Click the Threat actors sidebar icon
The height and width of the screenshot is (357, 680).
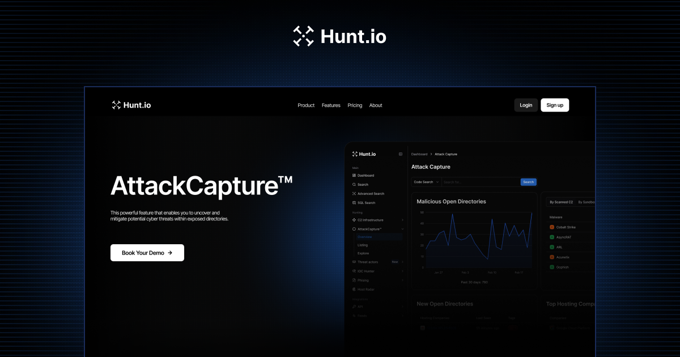[354, 262]
